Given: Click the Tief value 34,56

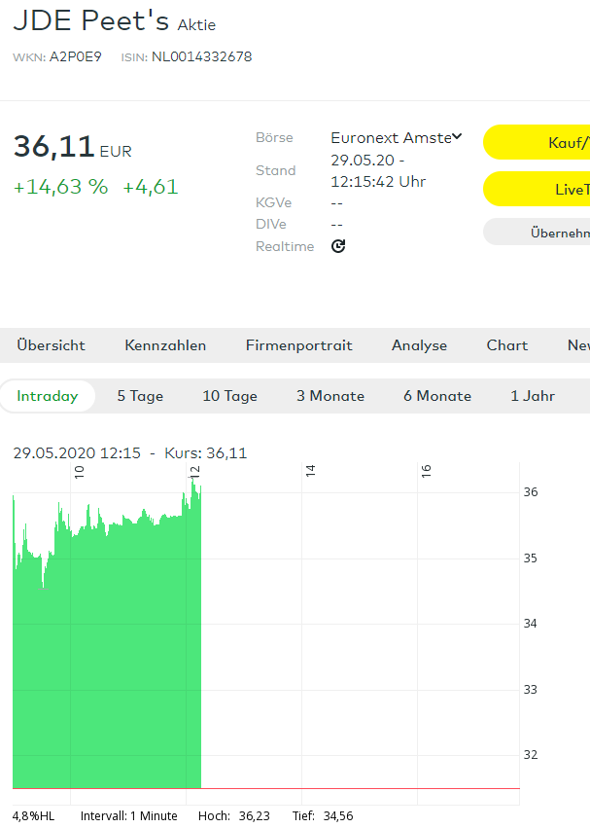Looking at the screenshot, I should (337, 816).
